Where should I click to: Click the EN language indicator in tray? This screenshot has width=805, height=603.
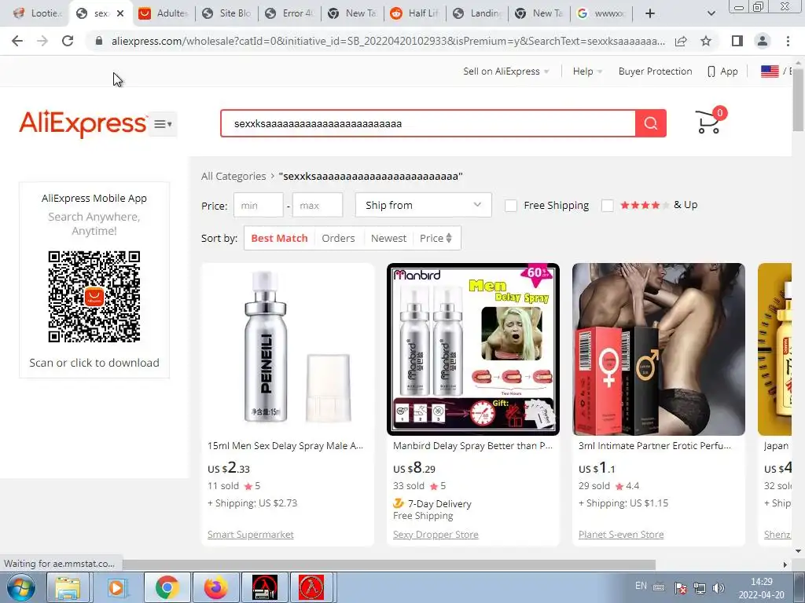coord(641,585)
